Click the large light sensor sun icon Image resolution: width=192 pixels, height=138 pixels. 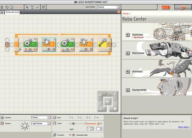click(25, 126)
